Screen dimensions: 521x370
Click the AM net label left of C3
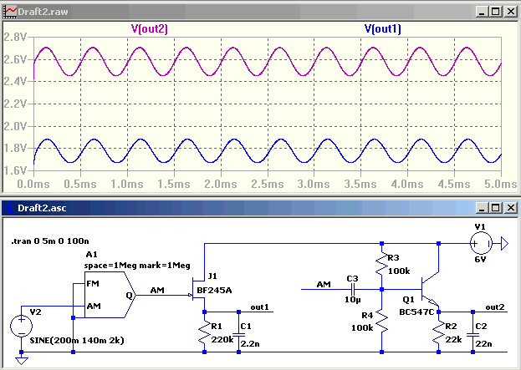324,284
